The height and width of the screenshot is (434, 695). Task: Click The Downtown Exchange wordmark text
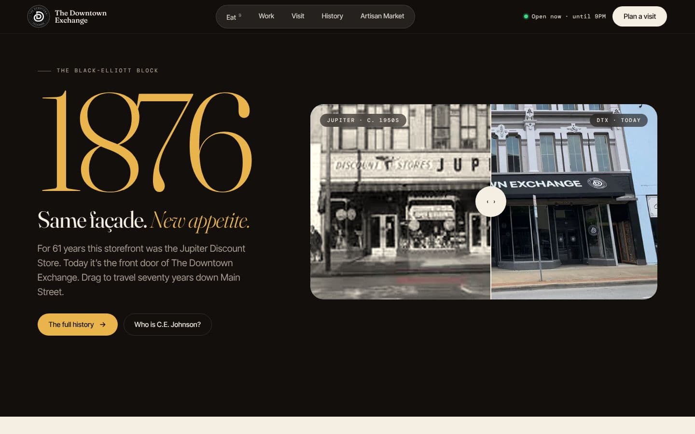pyautogui.click(x=81, y=16)
